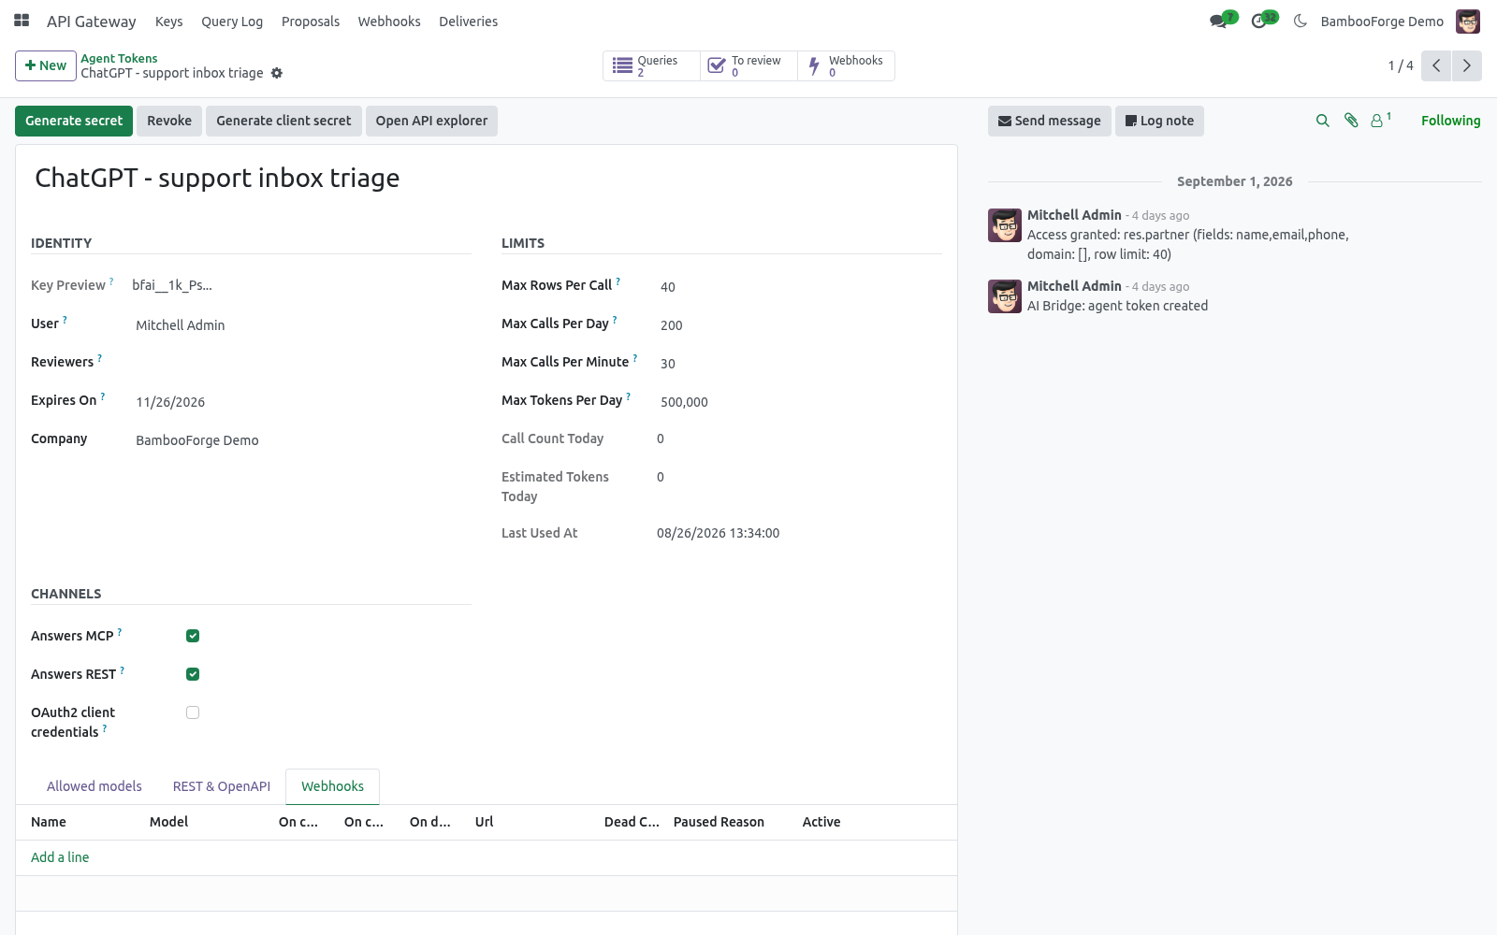Viewport: 1497px width, 935px height.
Task: Click Open API explorer button
Action: click(x=431, y=121)
